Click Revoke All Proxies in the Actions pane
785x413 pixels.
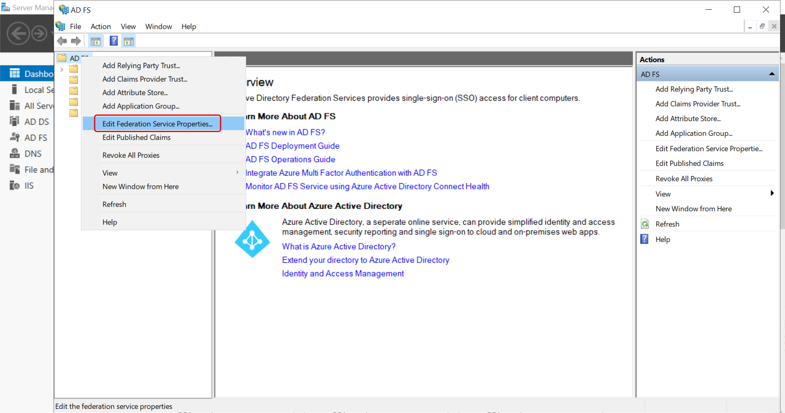coord(684,179)
